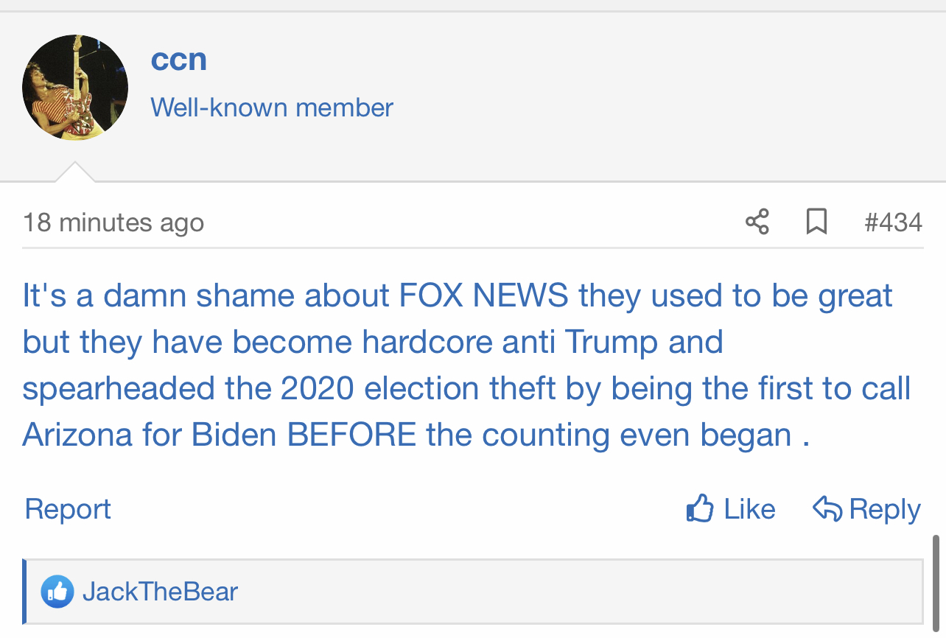Click the 18 minutes ago timestamp

pos(113,222)
